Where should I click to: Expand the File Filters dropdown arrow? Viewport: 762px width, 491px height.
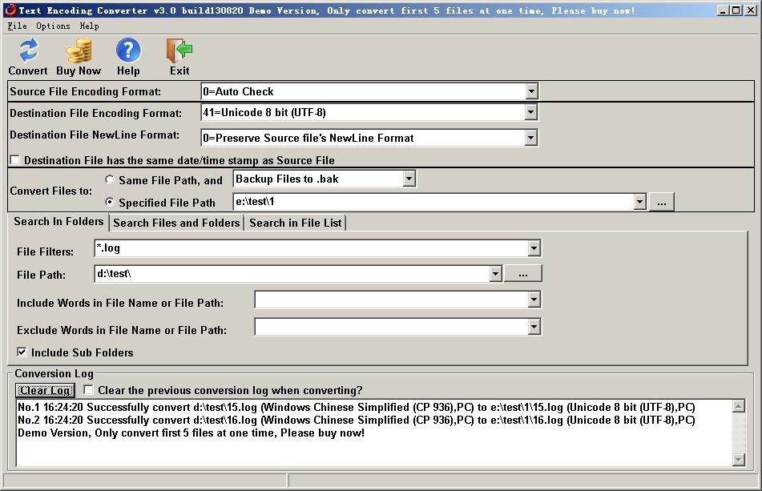pos(534,248)
